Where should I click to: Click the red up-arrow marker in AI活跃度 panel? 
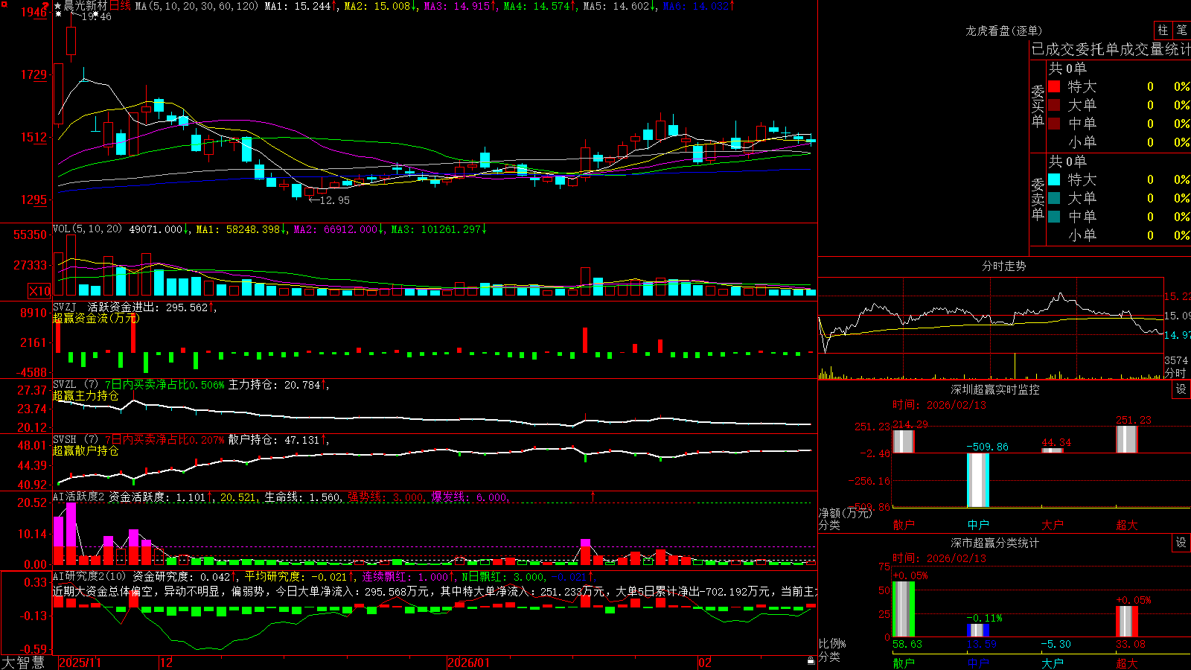point(593,496)
